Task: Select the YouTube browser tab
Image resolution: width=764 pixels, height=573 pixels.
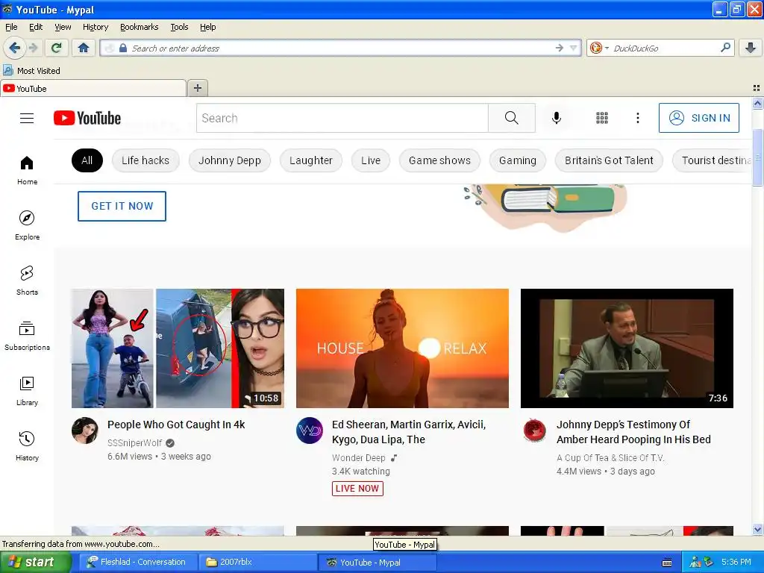Action: (x=93, y=88)
